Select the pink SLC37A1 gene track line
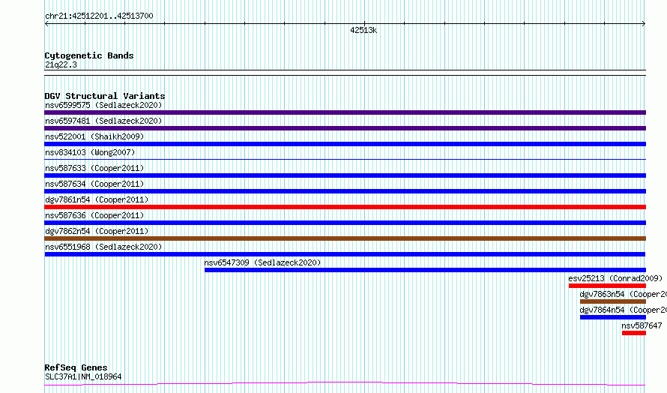Image resolution: width=667 pixels, height=393 pixels. click(345, 384)
